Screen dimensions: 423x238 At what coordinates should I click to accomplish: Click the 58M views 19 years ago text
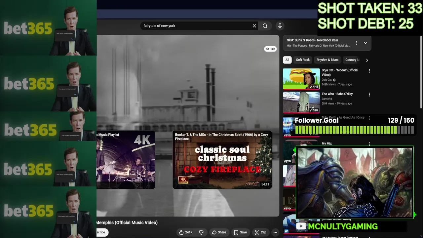point(337,103)
